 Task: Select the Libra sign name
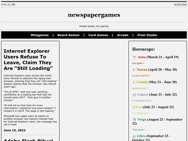(141, 136)
